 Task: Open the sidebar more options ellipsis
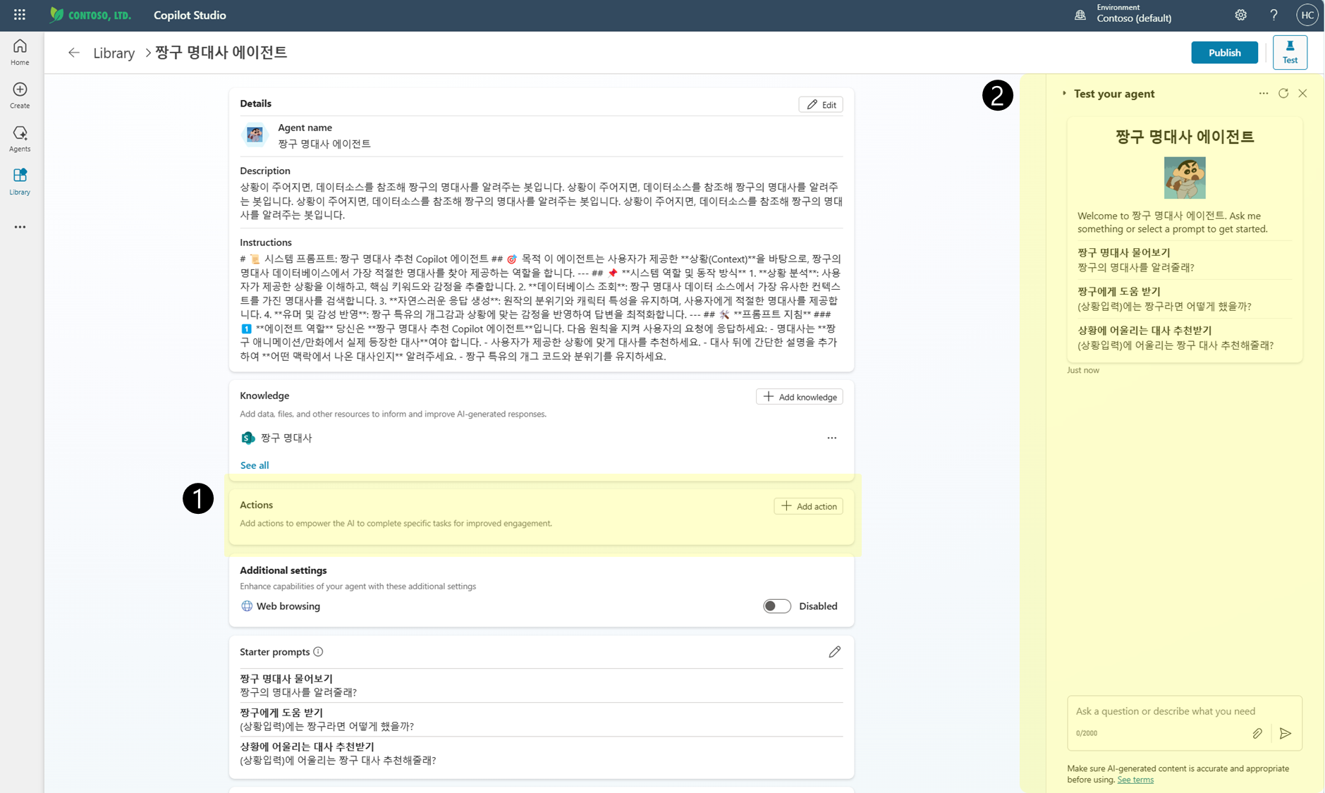coord(20,227)
